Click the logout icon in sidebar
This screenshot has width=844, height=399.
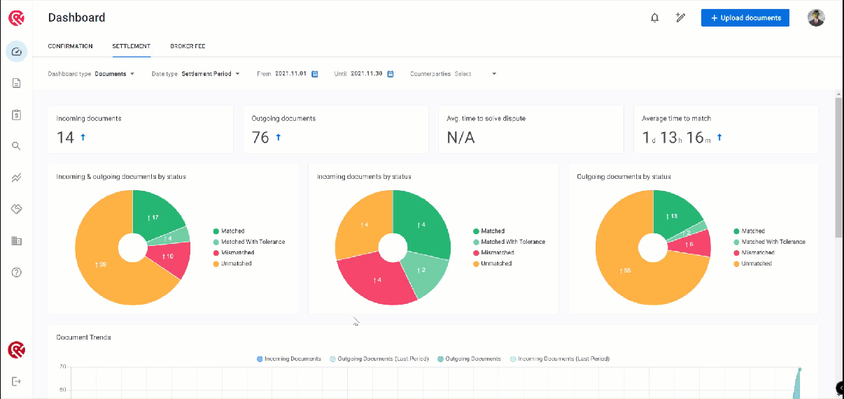pos(17,381)
